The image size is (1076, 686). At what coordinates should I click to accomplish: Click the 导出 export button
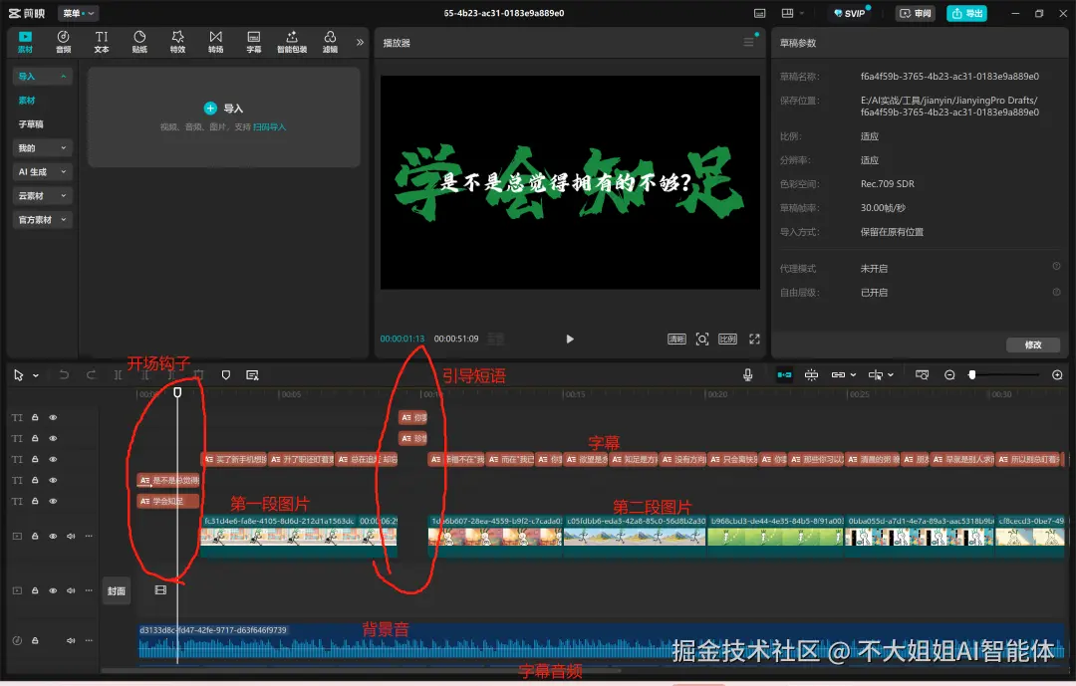click(x=966, y=13)
